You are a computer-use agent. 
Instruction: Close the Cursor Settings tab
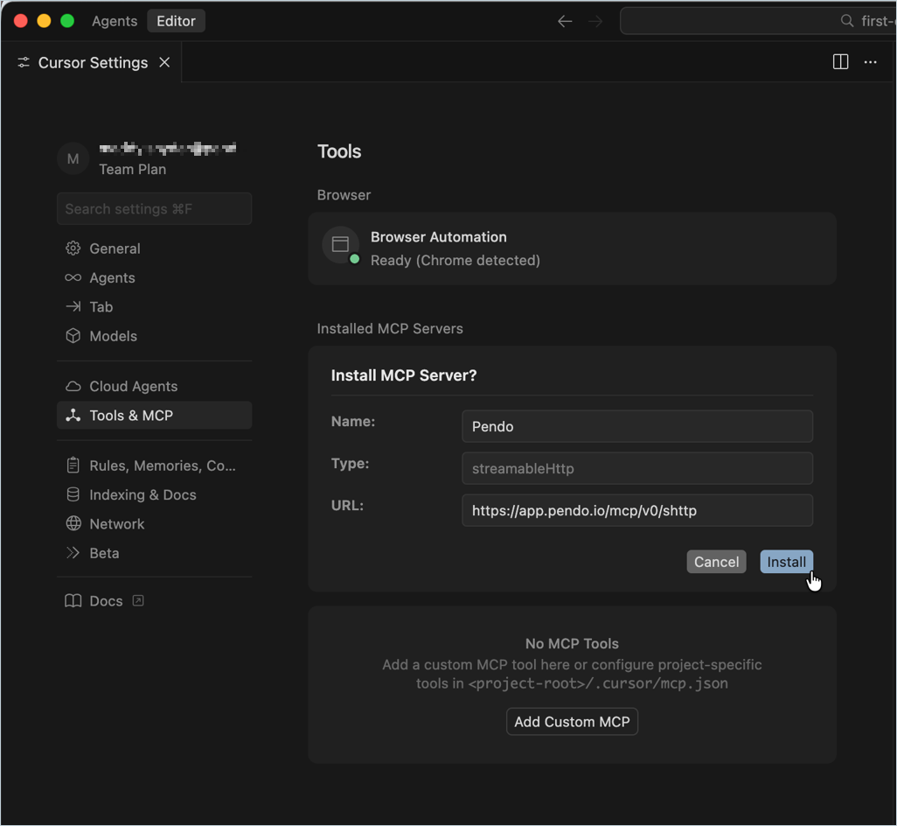tap(164, 62)
